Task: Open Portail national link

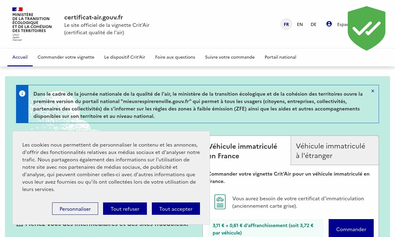Action: click(281, 57)
